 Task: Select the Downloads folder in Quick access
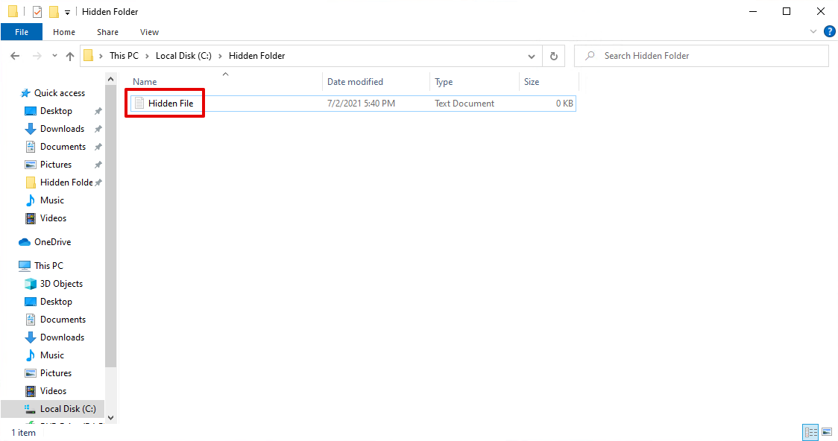(x=63, y=128)
